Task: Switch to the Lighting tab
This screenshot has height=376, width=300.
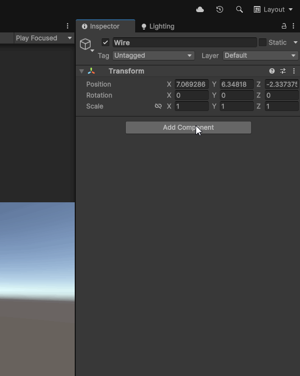Action: click(158, 26)
